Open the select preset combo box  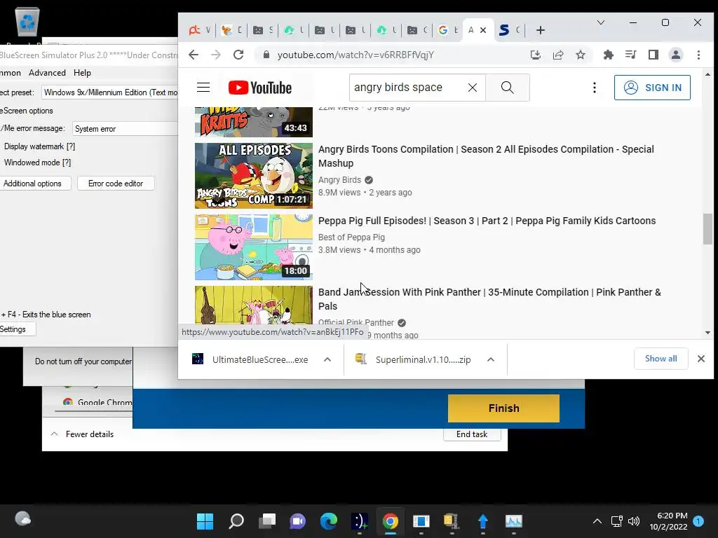pyautogui.click(x=110, y=92)
